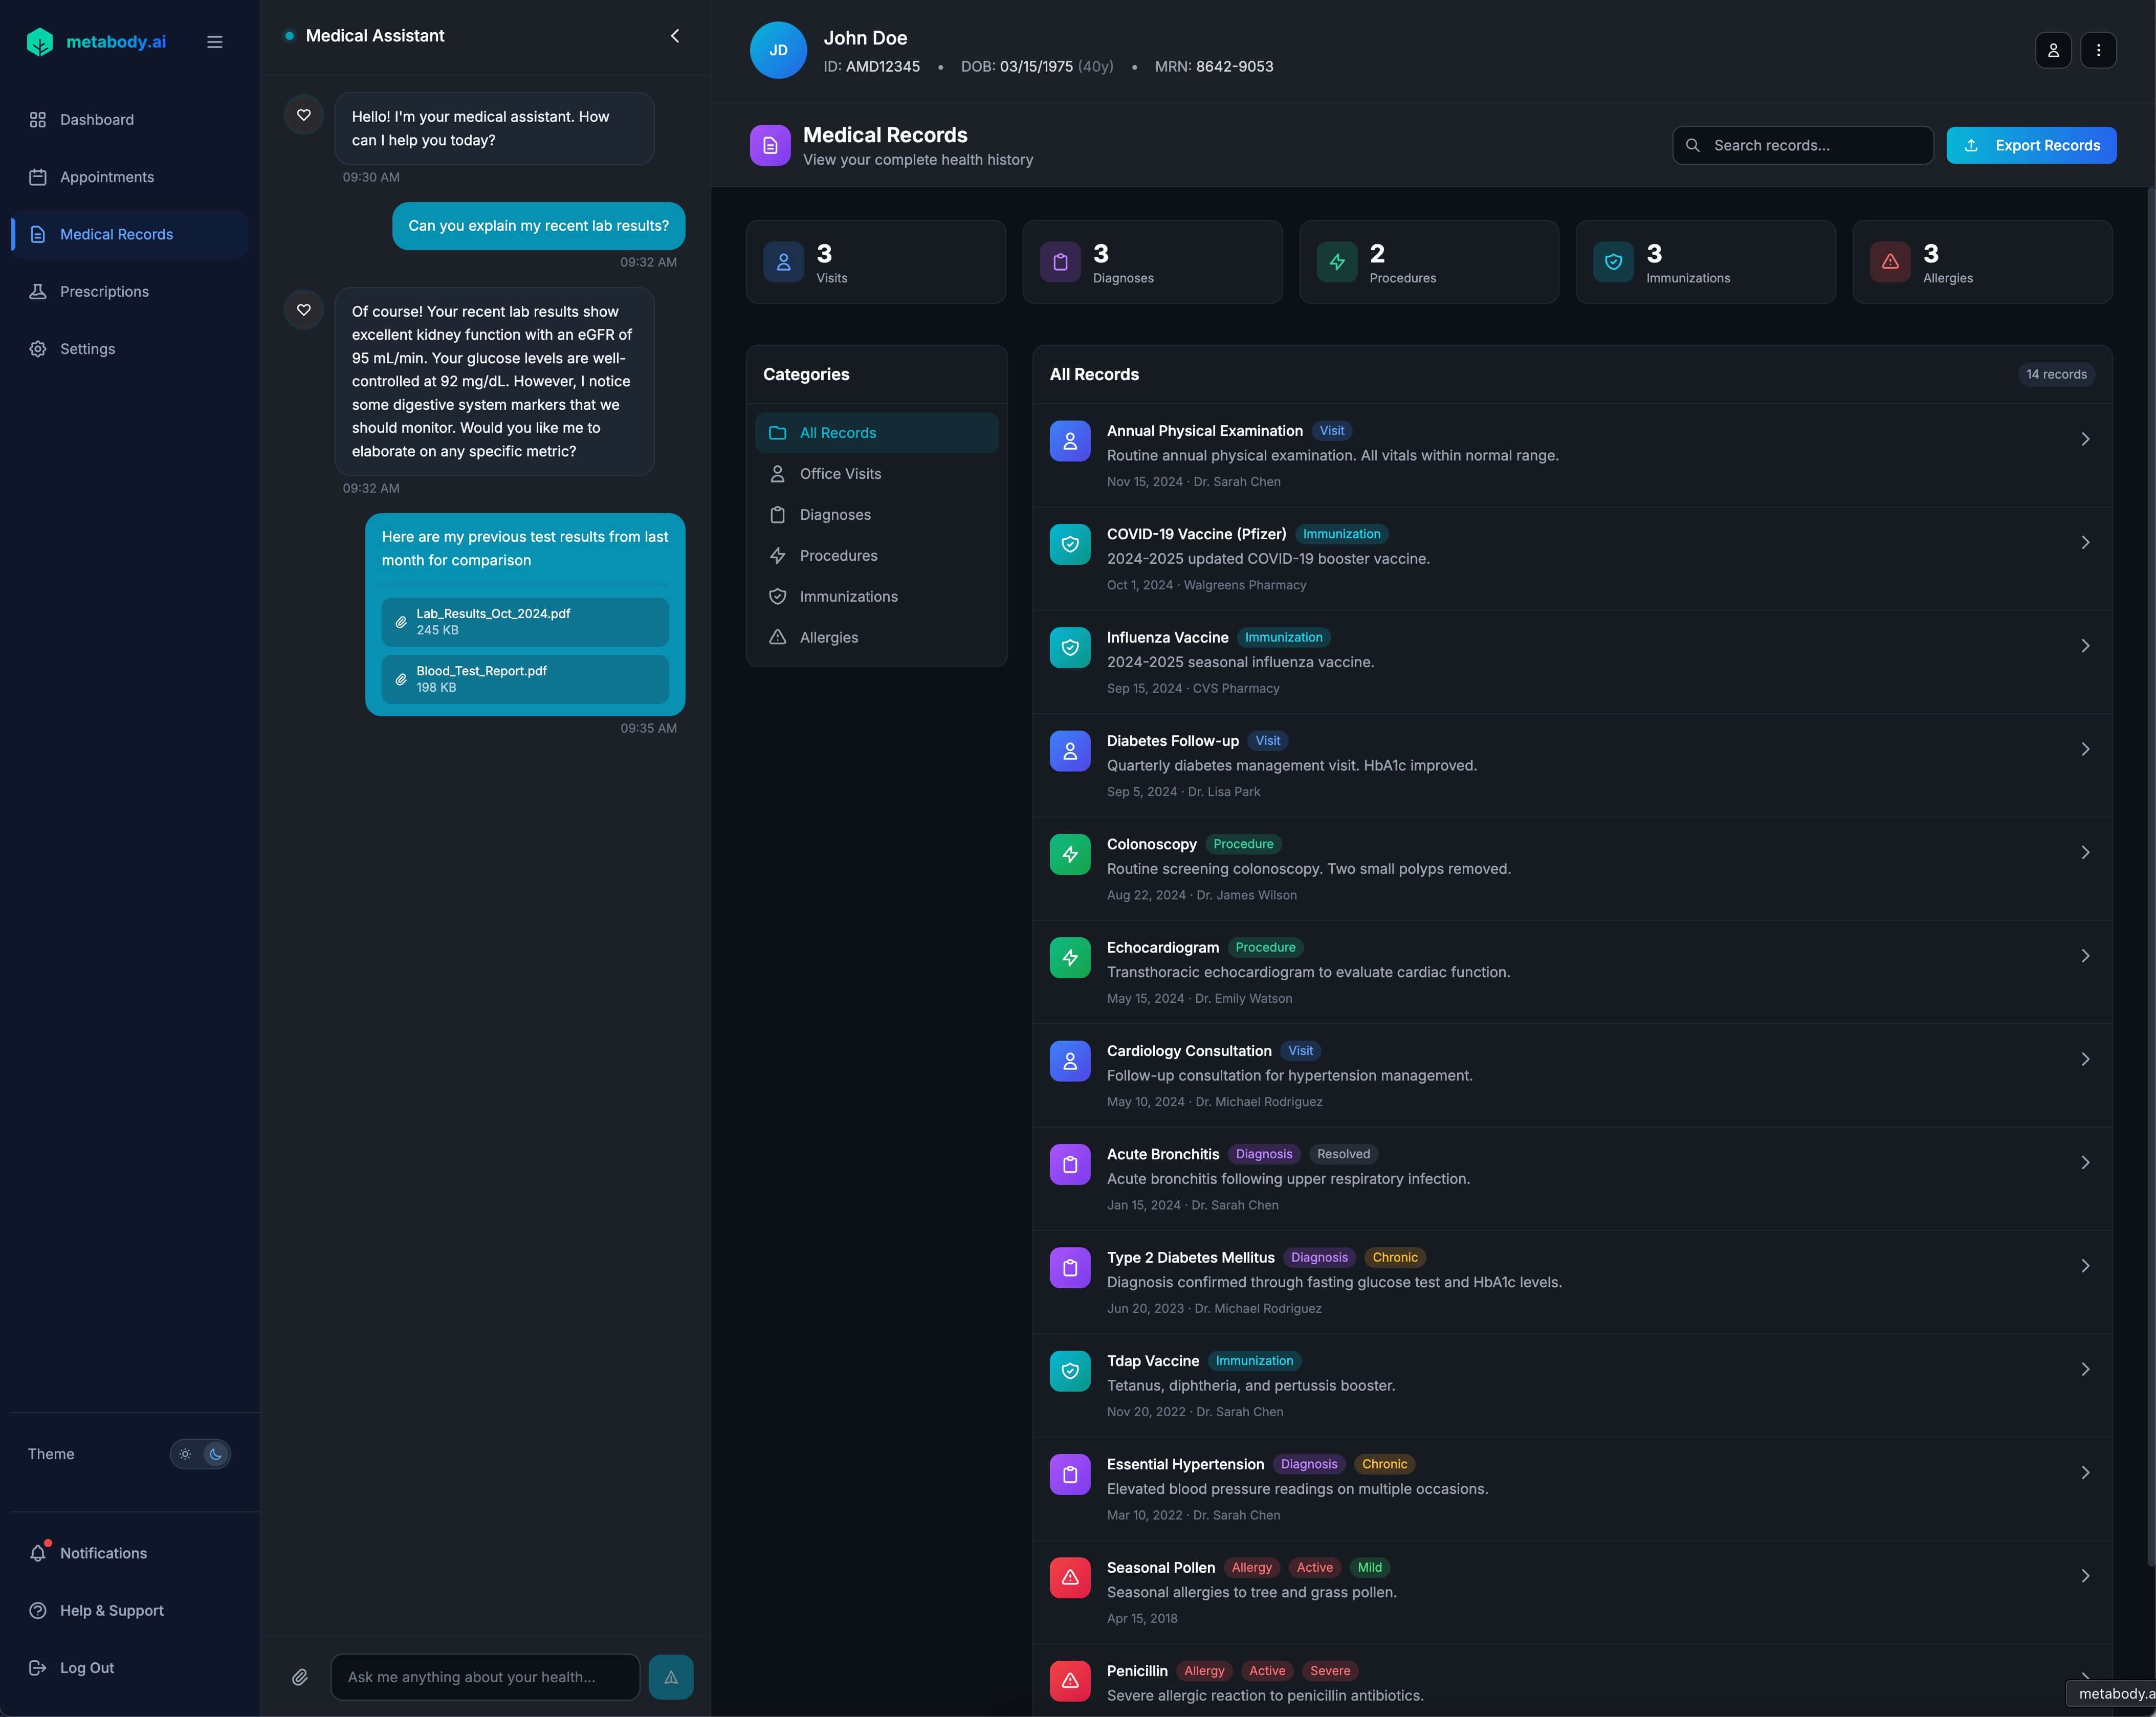
Task: Favorite the lab results explanation message
Action: pyautogui.click(x=304, y=310)
